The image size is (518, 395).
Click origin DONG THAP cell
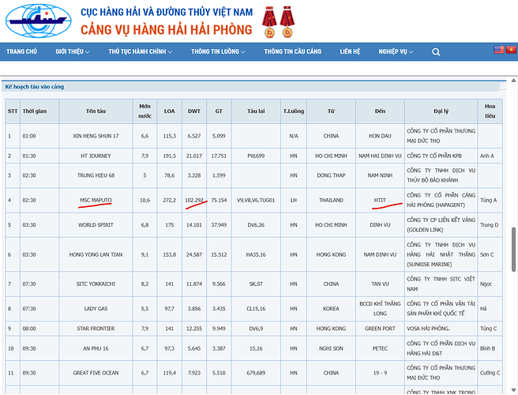point(331,175)
